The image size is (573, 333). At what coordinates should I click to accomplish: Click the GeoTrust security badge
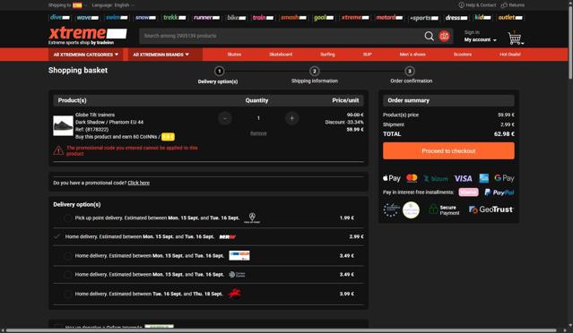point(491,209)
